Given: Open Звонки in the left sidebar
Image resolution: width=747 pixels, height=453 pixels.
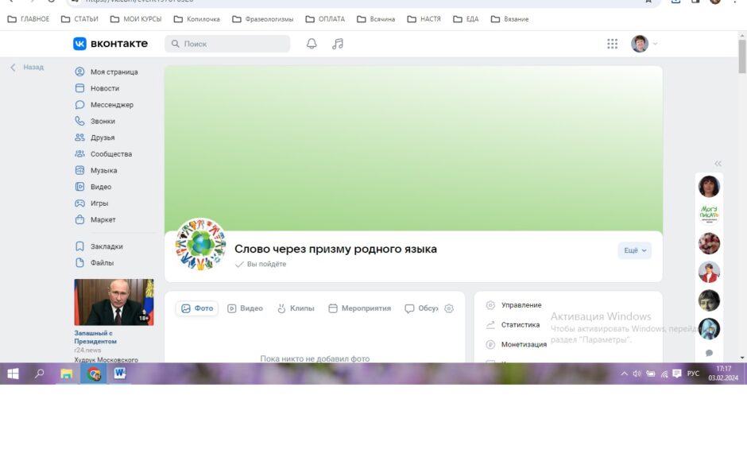Looking at the screenshot, I should pos(103,122).
